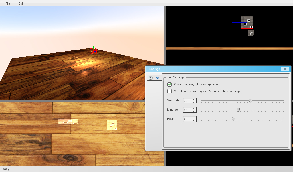The image size is (293, 172).
Task: Click the Hour slider handle
Action: 233,119
